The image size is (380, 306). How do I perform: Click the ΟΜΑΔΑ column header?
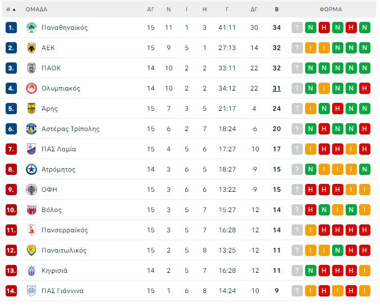click(x=37, y=10)
